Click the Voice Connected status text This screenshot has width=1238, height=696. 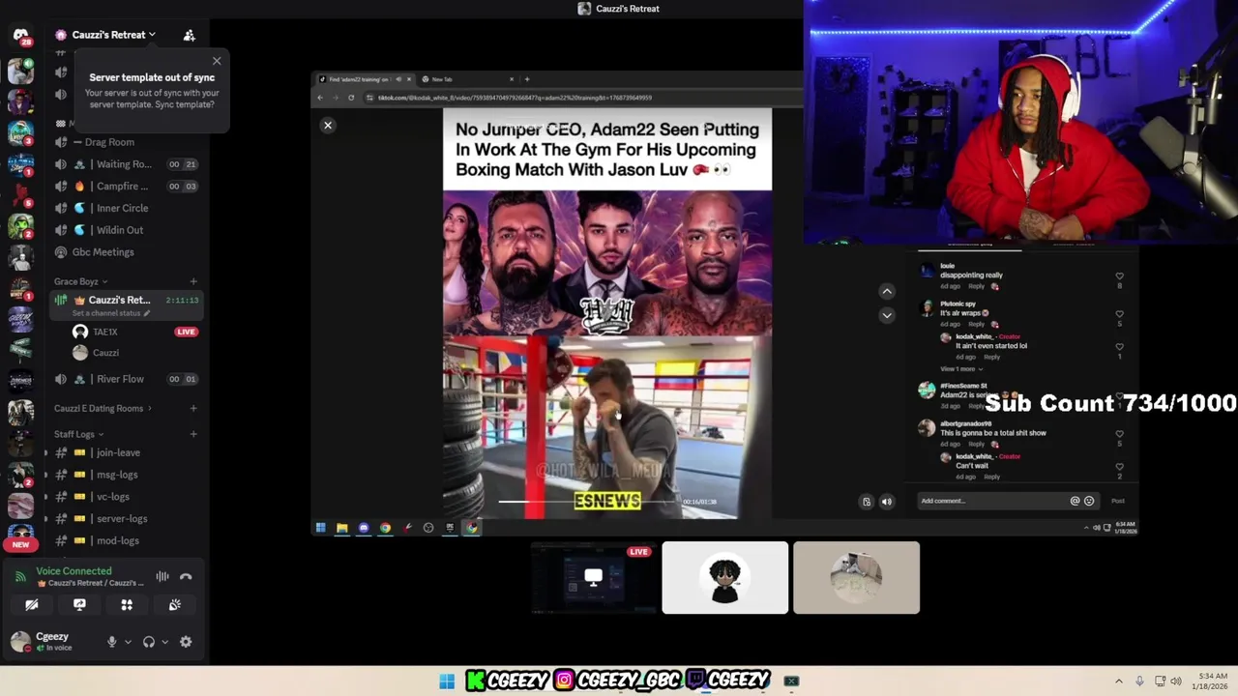click(x=74, y=571)
